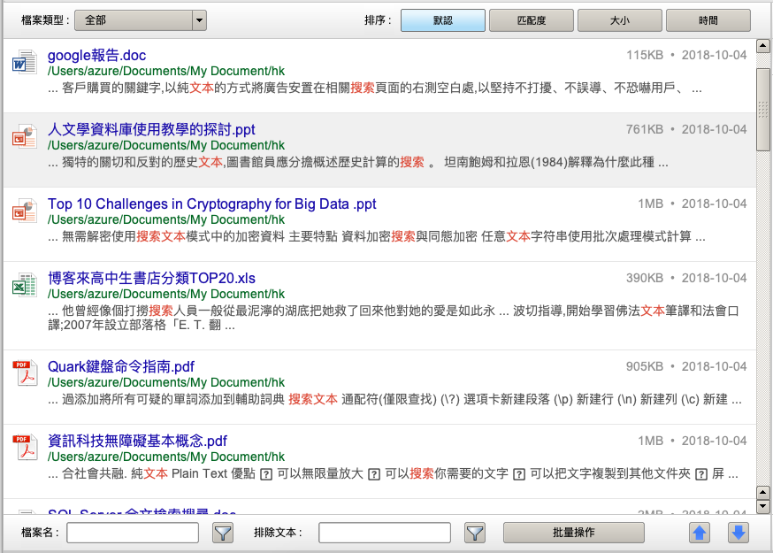
Task: Click the Excel icon for 博客來高中生書店分類TOP20.xls
Action: (23, 286)
